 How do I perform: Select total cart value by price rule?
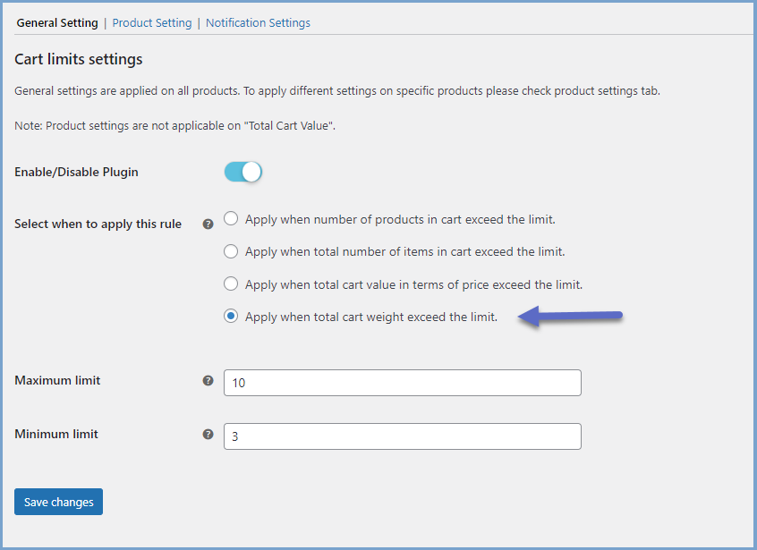click(x=231, y=284)
